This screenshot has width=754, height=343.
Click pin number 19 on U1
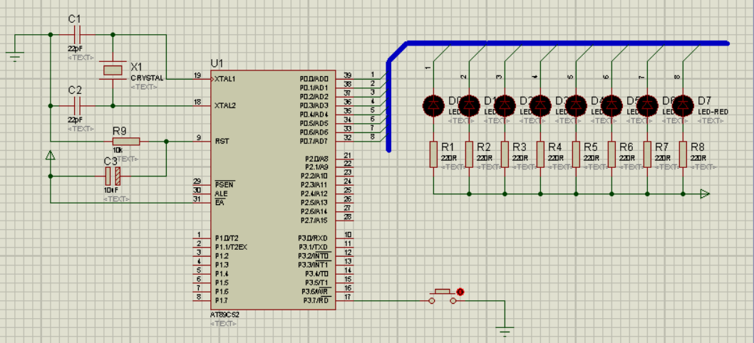coord(197,75)
